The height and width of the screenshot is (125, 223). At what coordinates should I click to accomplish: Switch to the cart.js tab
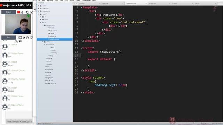pyautogui.click(x=198, y=3)
